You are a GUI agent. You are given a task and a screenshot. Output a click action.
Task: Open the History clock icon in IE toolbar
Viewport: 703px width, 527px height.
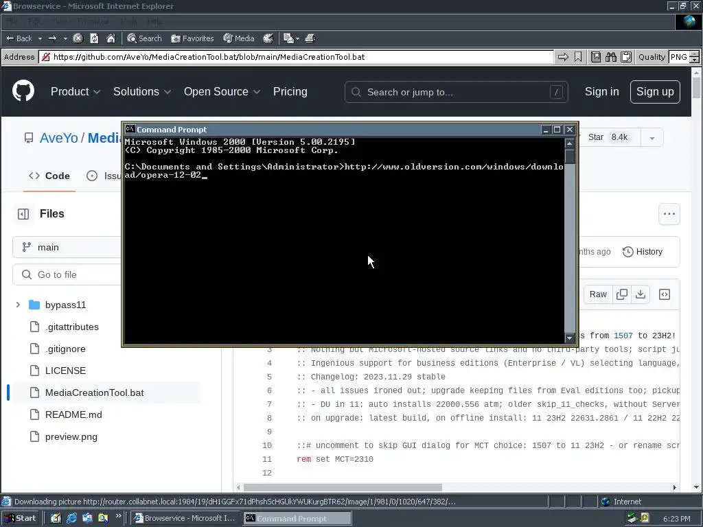pos(268,38)
